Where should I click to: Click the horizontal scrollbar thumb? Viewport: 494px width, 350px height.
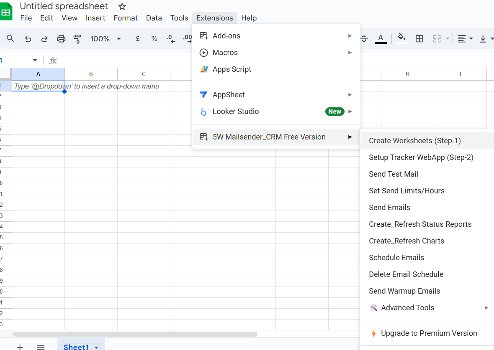click(135, 334)
